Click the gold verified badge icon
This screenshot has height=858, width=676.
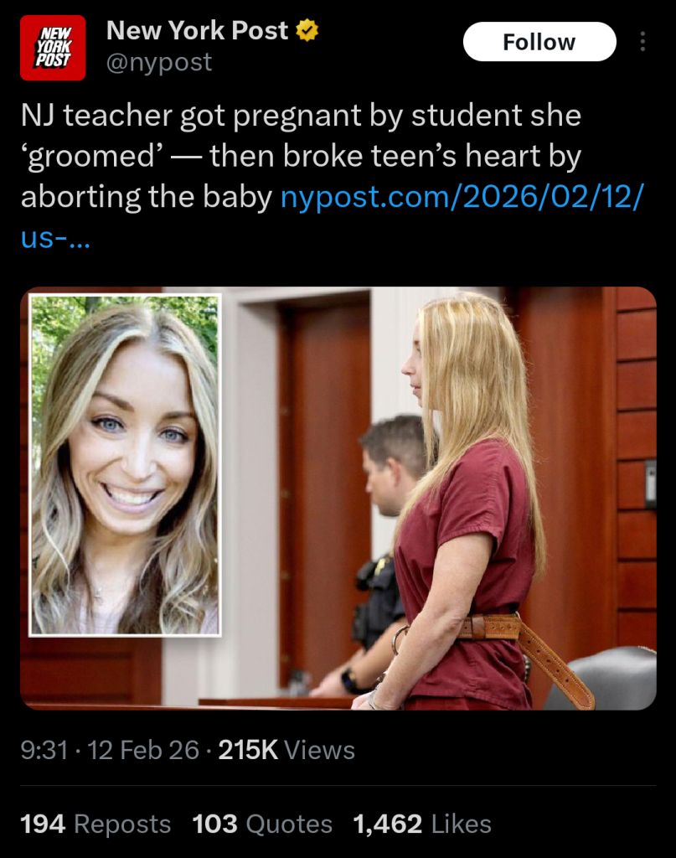tap(307, 31)
